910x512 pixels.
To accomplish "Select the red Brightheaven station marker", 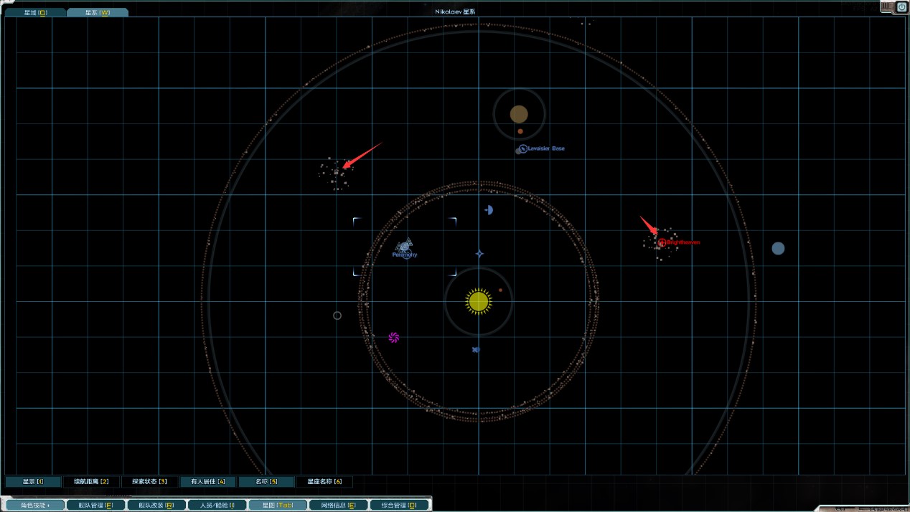I will (662, 242).
